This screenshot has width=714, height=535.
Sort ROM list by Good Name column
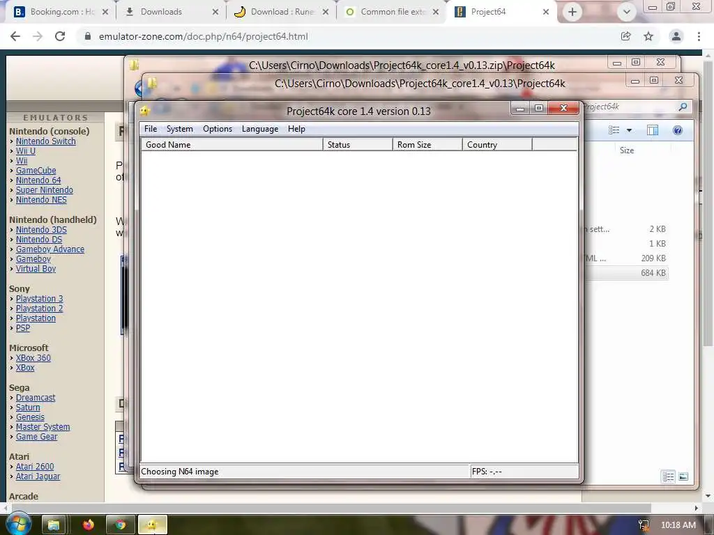point(232,145)
